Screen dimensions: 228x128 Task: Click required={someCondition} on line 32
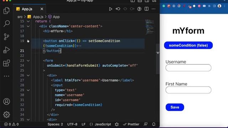[x=79, y=105]
